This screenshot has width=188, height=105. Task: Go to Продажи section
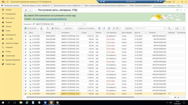point(9,22)
